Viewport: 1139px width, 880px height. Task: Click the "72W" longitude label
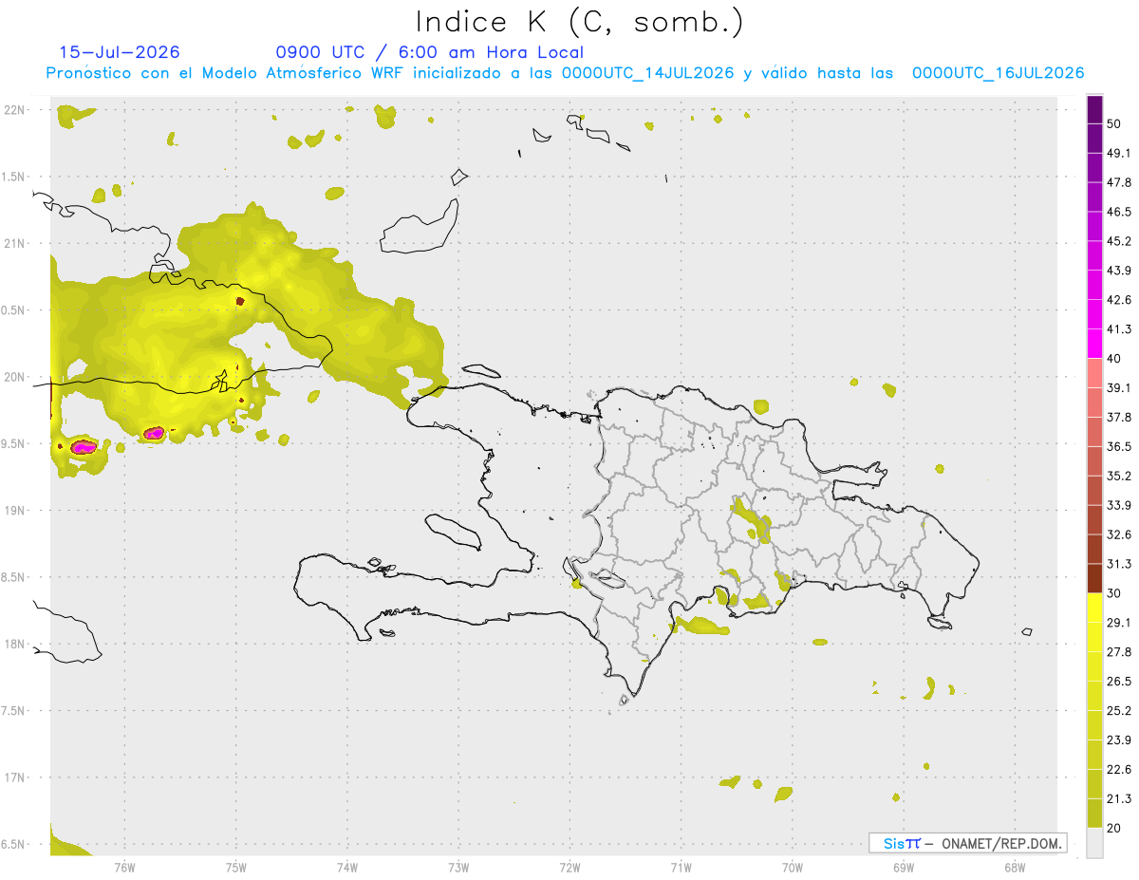tap(569, 868)
